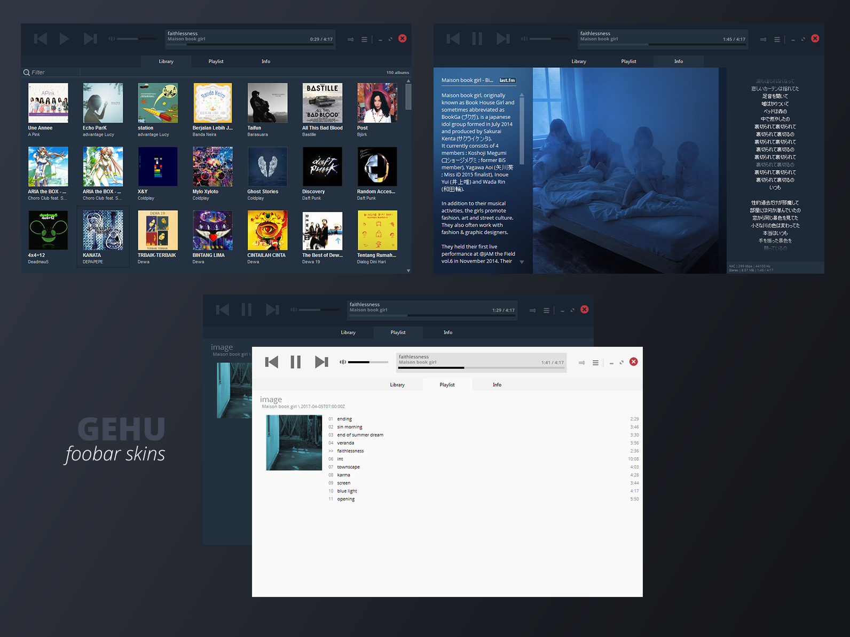This screenshot has width=850, height=637.
Task: Select track 03 end of summer dream
Action: 483,435
